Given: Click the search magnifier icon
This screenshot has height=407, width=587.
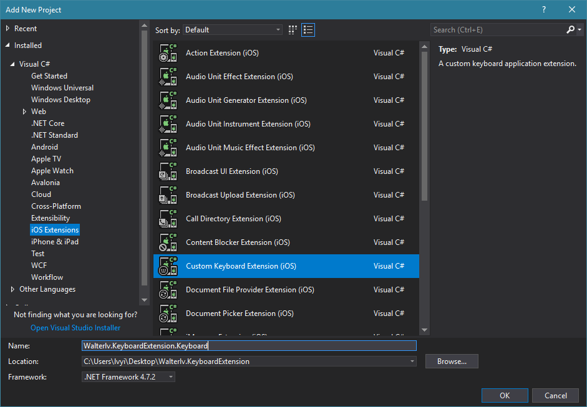Looking at the screenshot, I should tap(570, 29).
